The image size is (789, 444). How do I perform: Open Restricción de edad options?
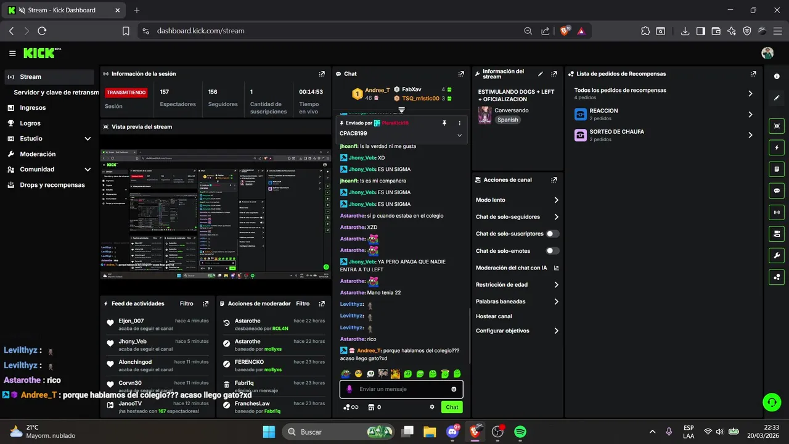pyautogui.click(x=517, y=285)
